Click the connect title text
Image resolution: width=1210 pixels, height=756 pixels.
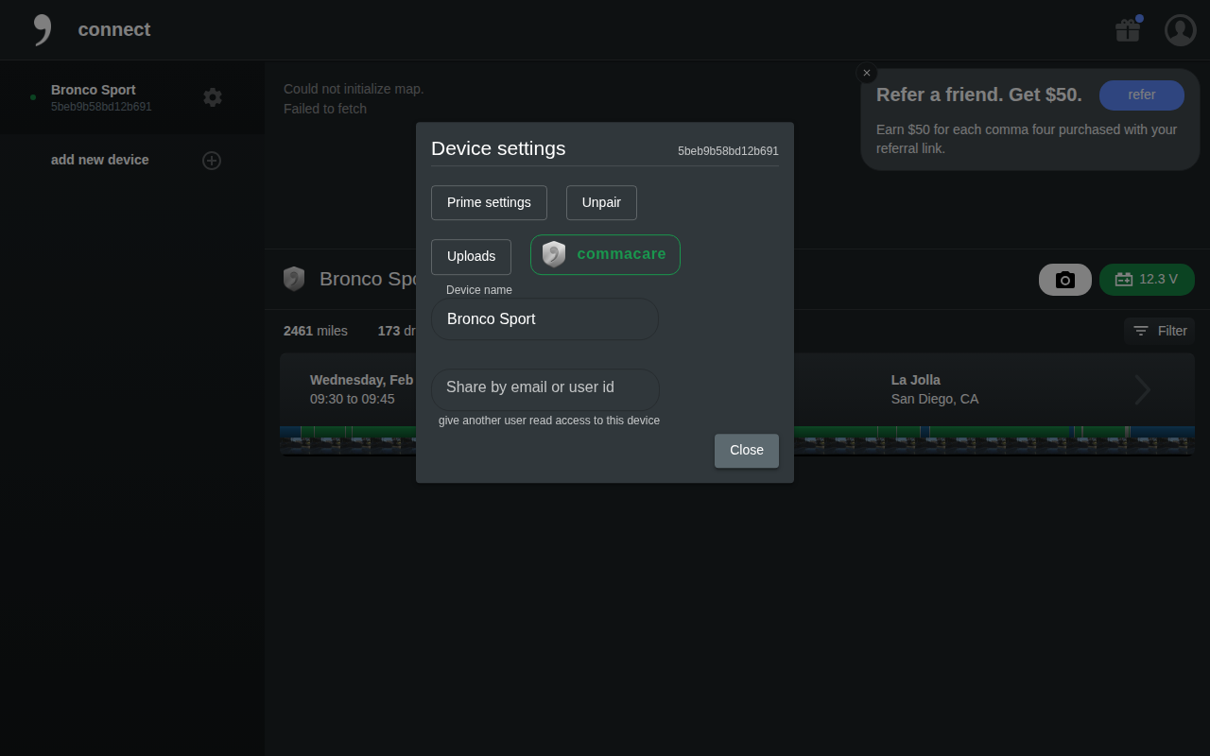click(113, 29)
